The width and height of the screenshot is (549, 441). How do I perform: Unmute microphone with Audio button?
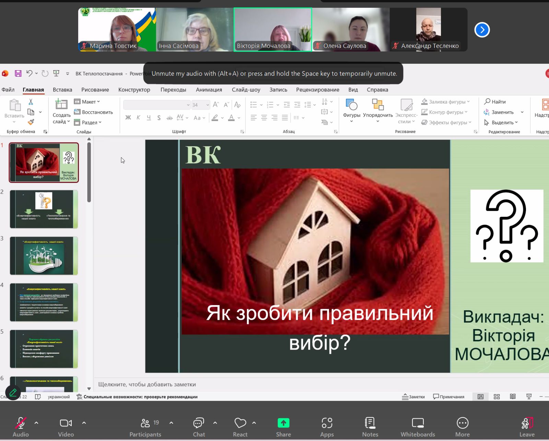[x=21, y=427]
